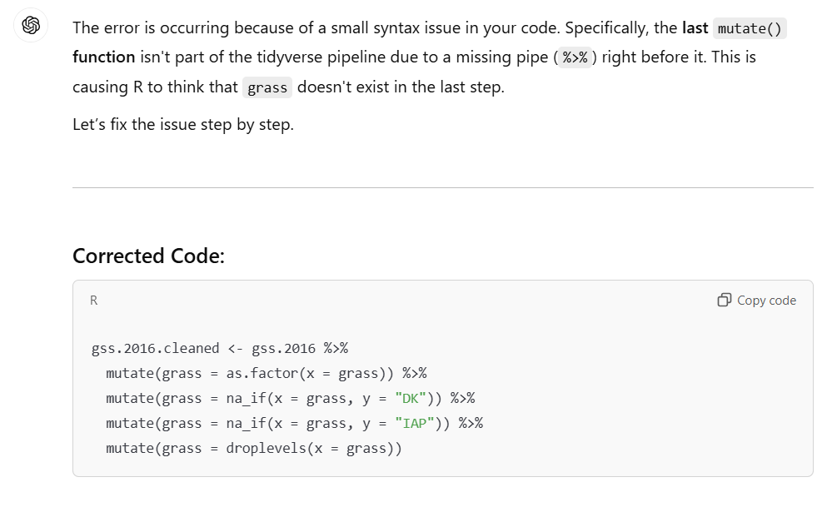Click the bold word "function" in the explanation
This screenshot has width=837, height=512.
(x=103, y=57)
